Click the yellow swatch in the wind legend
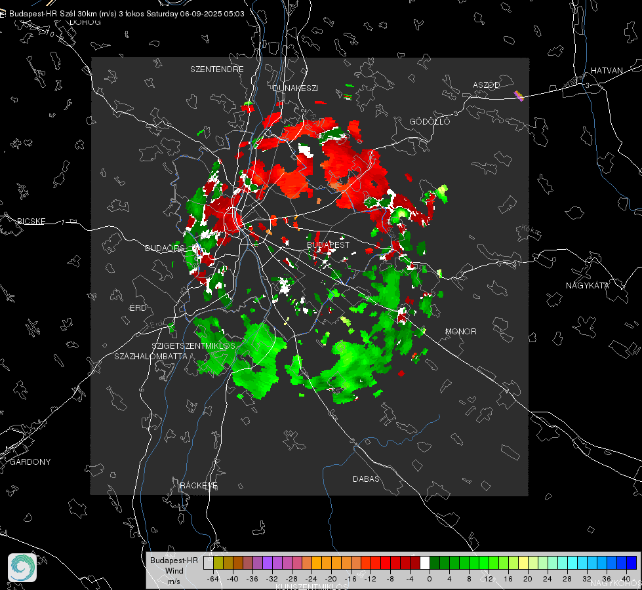Image resolution: width=642 pixels, height=590 pixels. (523, 563)
